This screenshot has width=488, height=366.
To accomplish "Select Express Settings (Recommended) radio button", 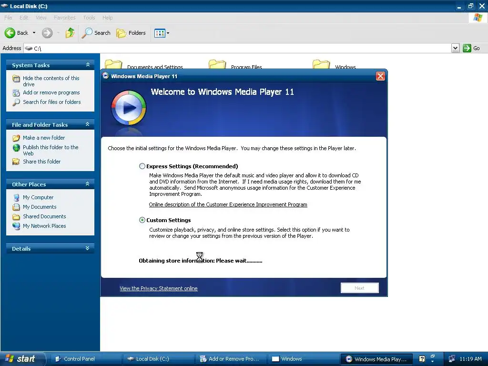I will [142, 166].
